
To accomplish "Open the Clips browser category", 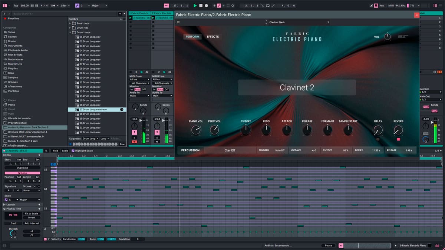I will tap(11, 73).
